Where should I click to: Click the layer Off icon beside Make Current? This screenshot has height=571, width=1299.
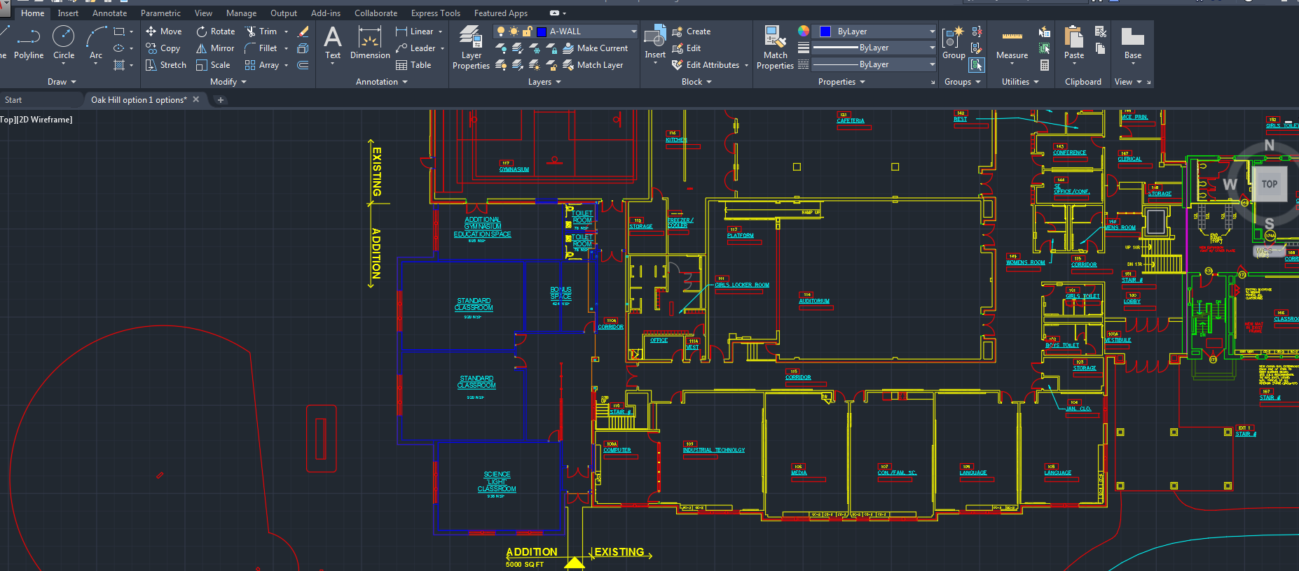pyautogui.click(x=501, y=48)
